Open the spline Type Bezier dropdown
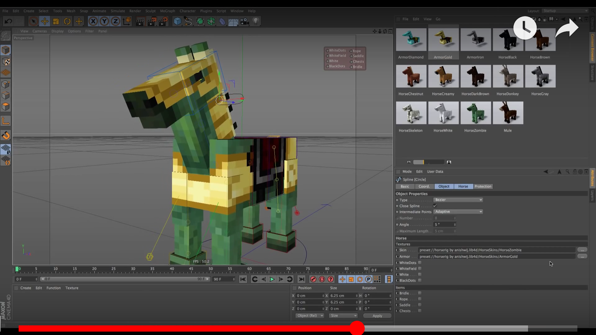Viewport: 596px width, 335px height. pyautogui.click(x=458, y=200)
